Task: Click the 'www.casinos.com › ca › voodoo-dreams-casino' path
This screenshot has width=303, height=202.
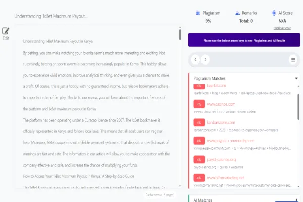Action: point(225,112)
